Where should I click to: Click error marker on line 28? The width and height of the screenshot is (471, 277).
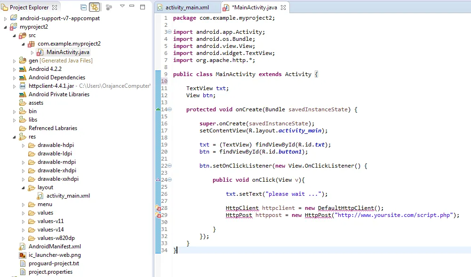point(158,208)
